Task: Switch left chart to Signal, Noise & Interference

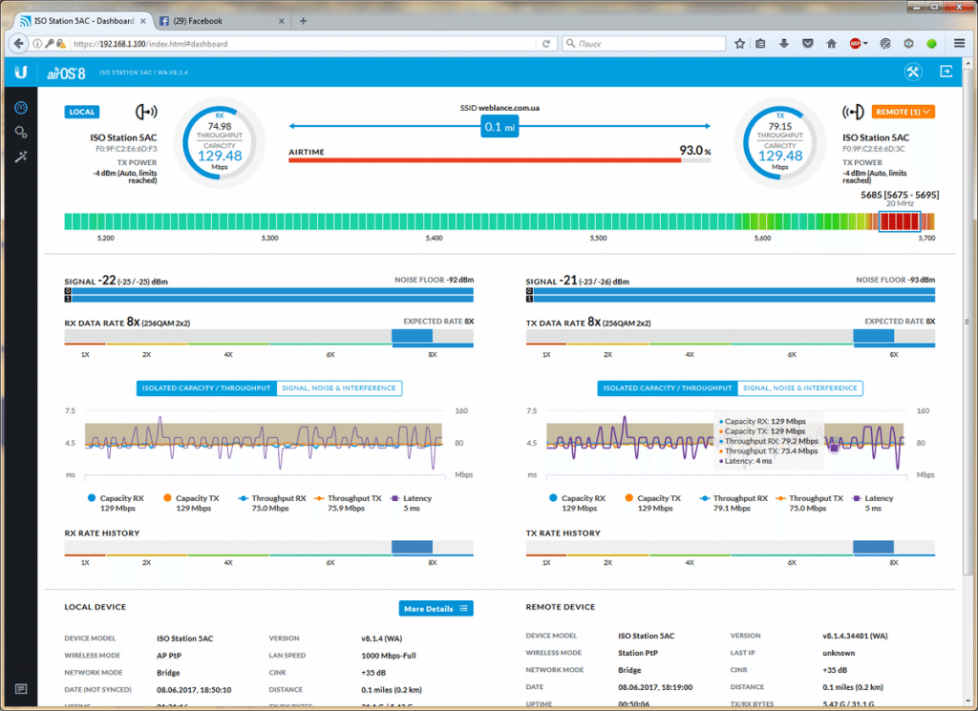Action: click(339, 388)
